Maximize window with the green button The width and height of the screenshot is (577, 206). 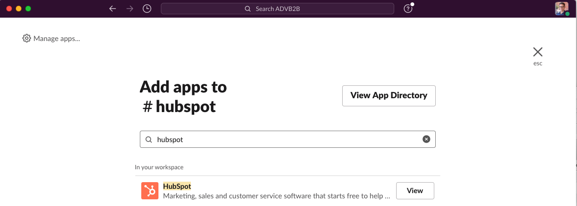click(x=28, y=9)
